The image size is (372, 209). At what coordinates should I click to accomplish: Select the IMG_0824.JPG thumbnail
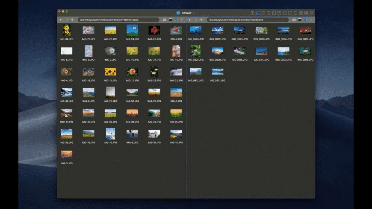coord(283,30)
